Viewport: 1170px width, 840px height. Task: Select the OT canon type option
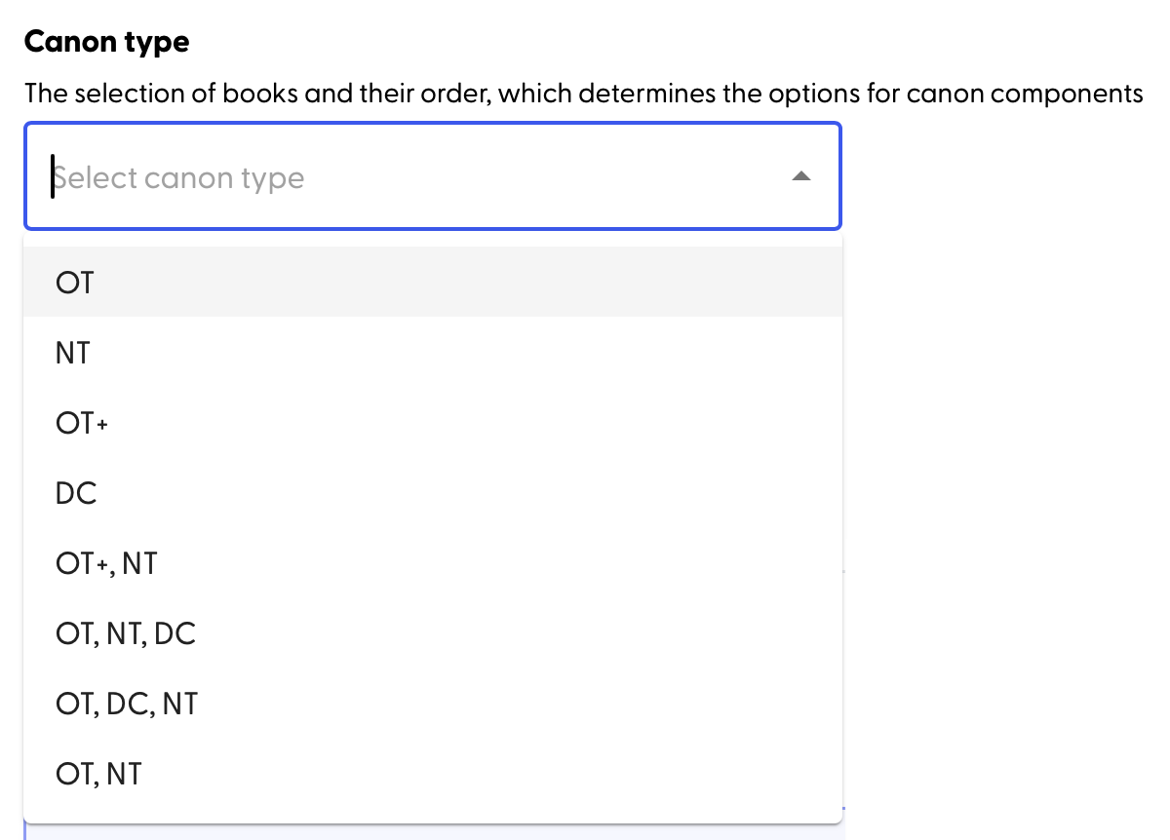tap(75, 283)
